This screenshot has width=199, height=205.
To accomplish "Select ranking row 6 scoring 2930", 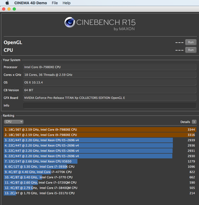I will click(100, 156).
